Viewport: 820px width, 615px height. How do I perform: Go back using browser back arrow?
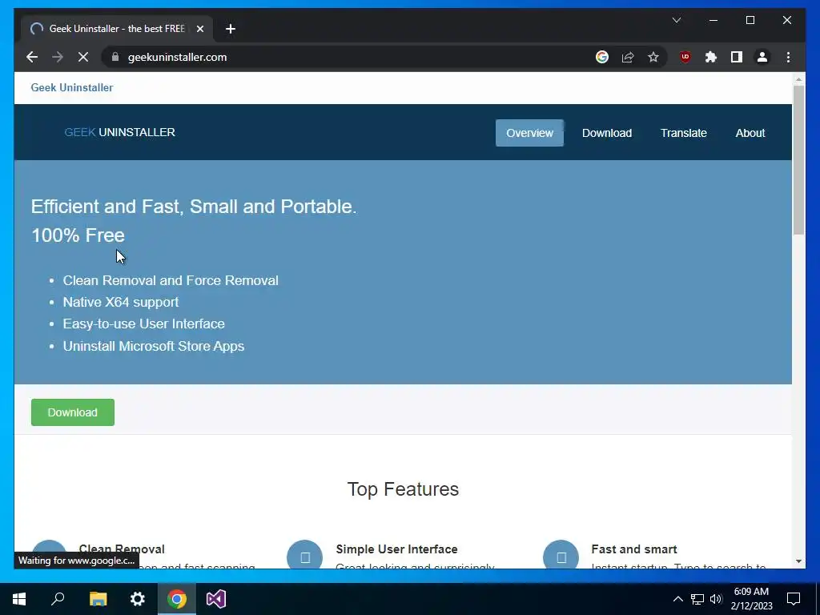click(x=32, y=57)
